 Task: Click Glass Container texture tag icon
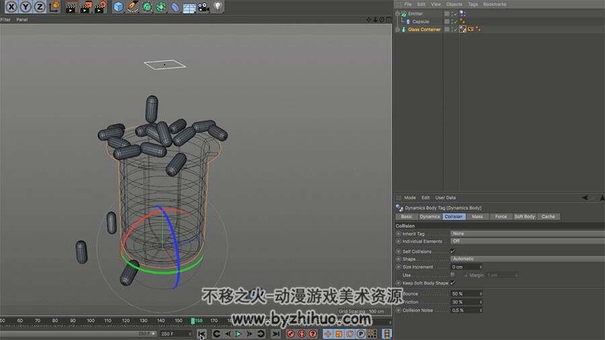(x=471, y=30)
